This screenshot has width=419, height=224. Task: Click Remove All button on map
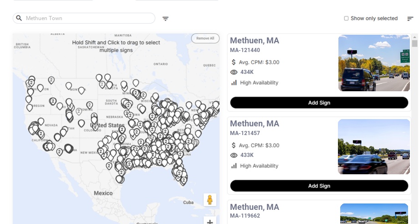205,38
